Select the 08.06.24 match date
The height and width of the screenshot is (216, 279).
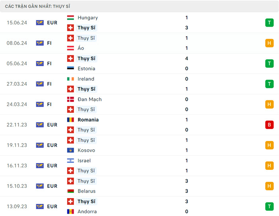click(17, 43)
